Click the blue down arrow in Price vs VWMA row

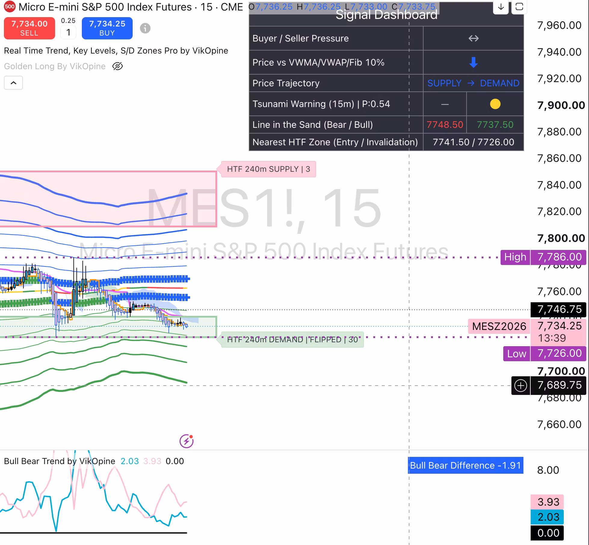(x=473, y=63)
